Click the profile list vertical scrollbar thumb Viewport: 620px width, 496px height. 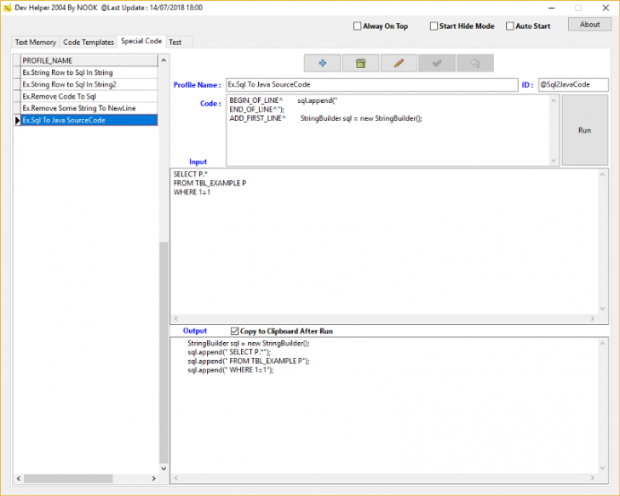coord(164,353)
